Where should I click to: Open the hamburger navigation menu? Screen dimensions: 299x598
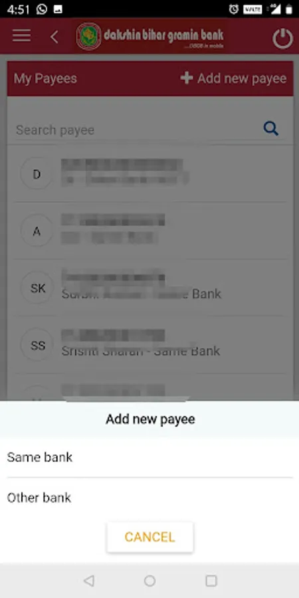tap(21, 36)
